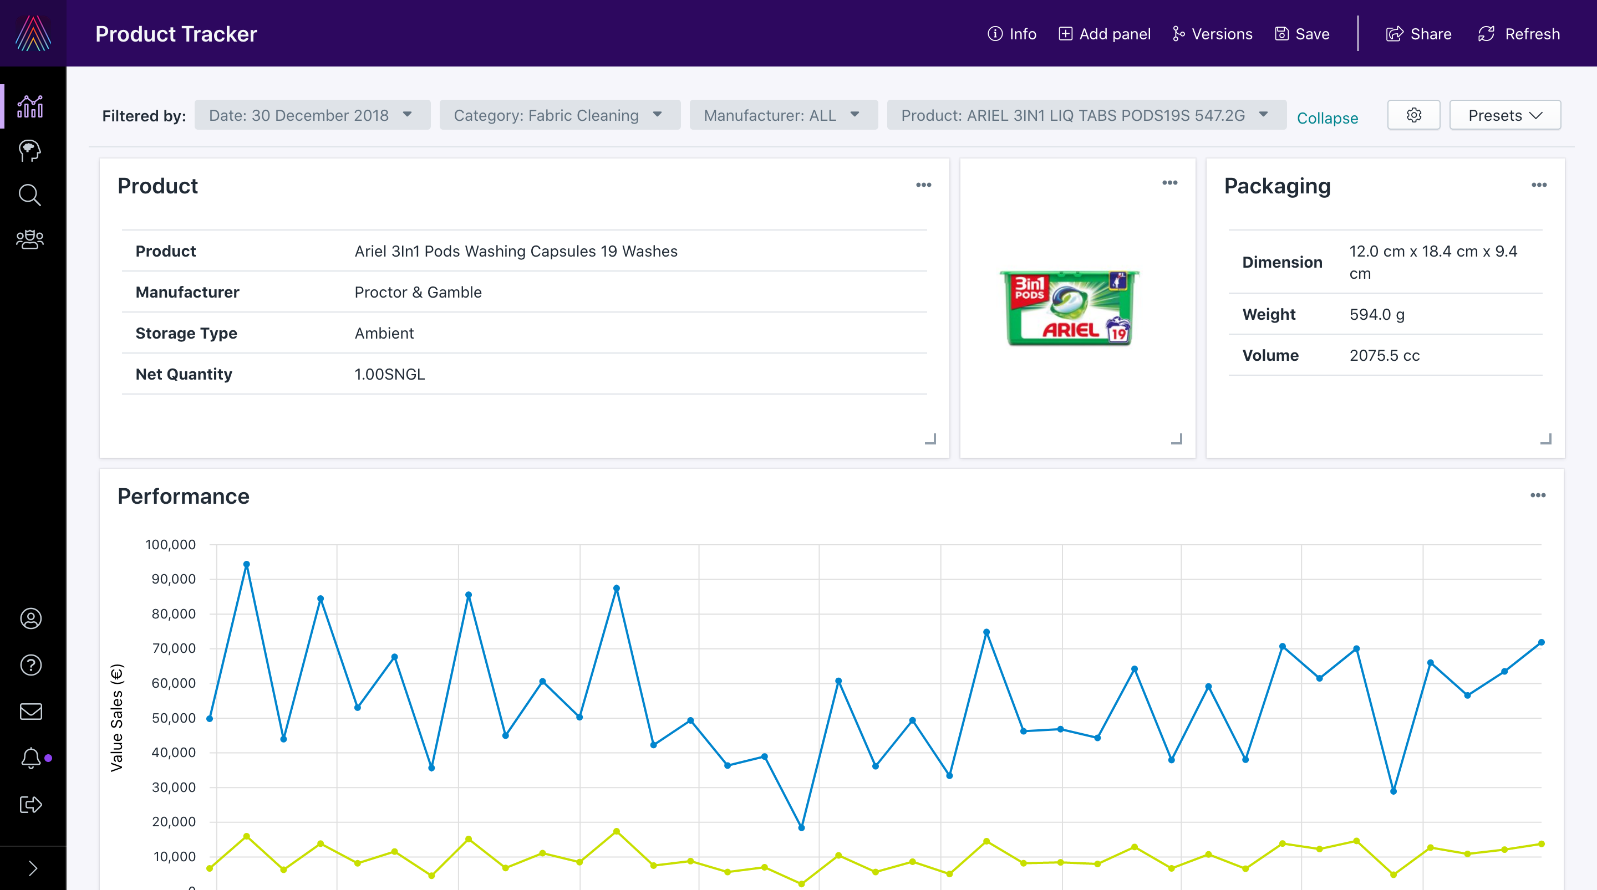Image resolution: width=1597 pixels, height=890 pixels.
Task: Click the logout icon at the sidebar bottom
Action: coord(29,805)
